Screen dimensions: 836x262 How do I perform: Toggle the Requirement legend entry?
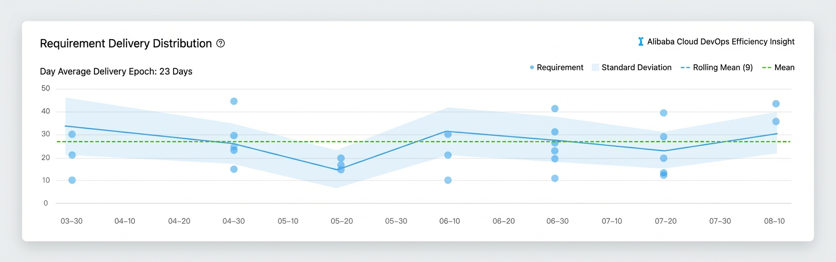[556, 67]
